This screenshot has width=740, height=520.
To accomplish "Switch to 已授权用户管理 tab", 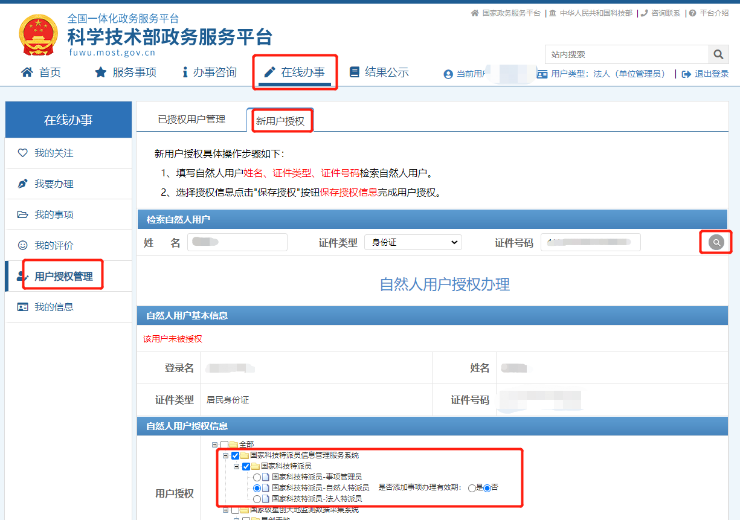I will point(191,120).
